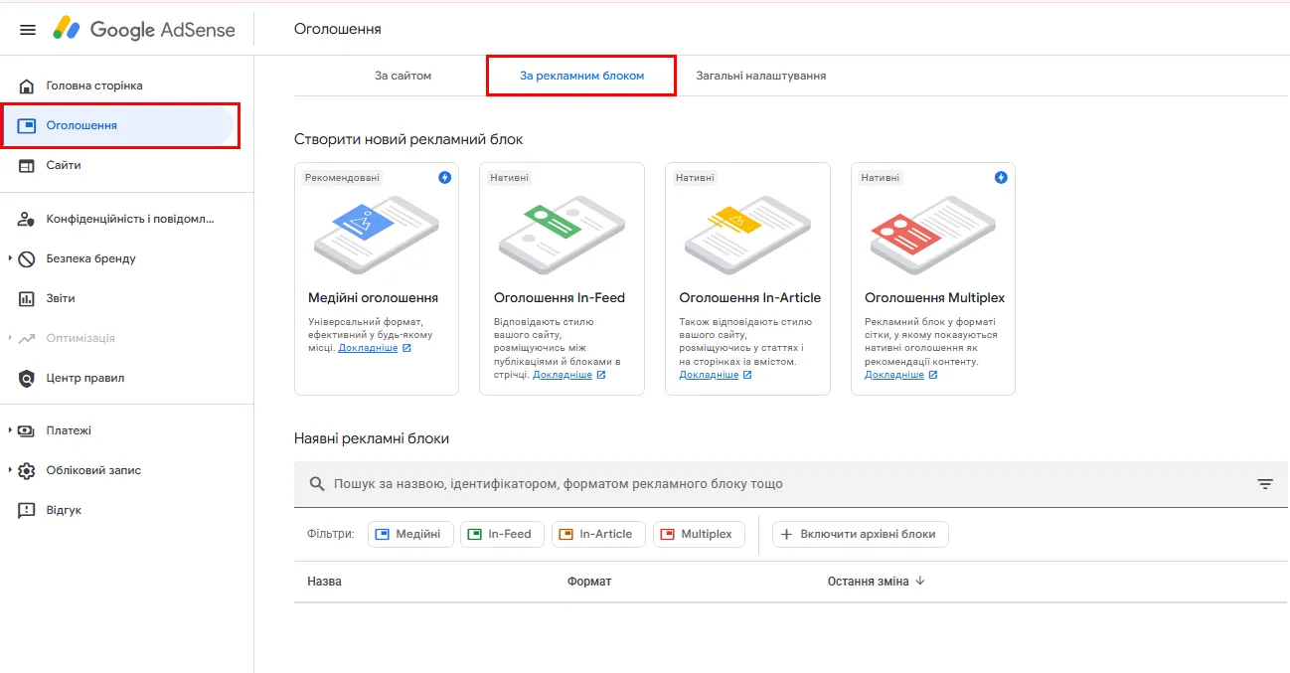Click Включити архівні блоки button
The width and height of the screenshot is (1290, 673).
[x=860, y=534]
